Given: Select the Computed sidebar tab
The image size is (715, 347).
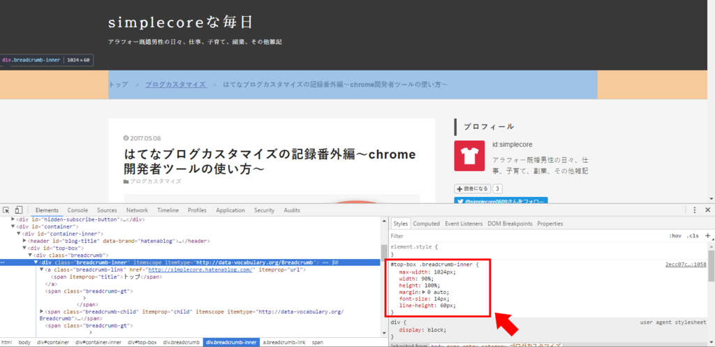Looking at the screenshot, I should pyautogui.click(x=427, y=223).
